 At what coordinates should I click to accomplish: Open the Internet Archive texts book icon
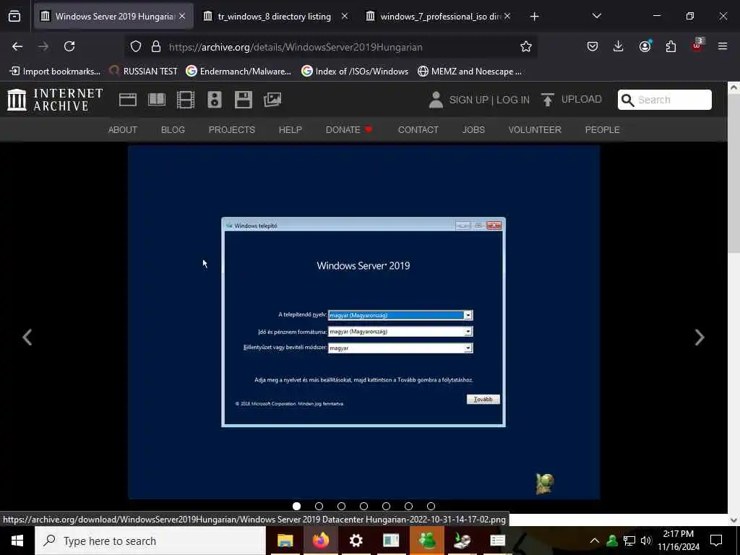point(157,100)
